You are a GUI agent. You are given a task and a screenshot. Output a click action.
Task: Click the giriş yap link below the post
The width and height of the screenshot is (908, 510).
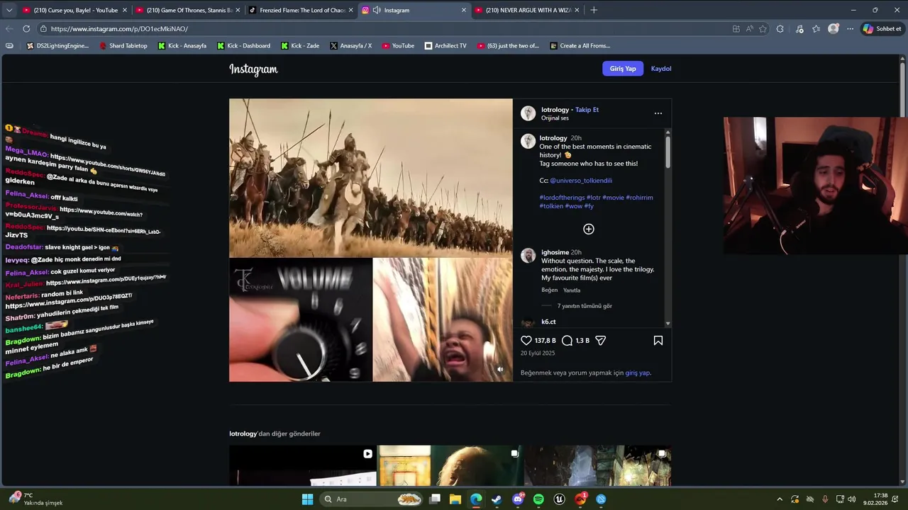637,373
